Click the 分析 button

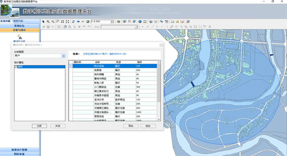(x=39, y=126)
